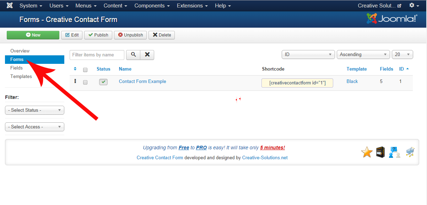This screenshot has width=427, height=205.
Task: Open the 20 items limit dropdown
Action: [x=402, y=55]
